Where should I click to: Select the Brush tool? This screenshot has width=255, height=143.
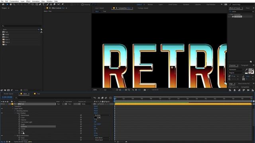tap(48, 4)
